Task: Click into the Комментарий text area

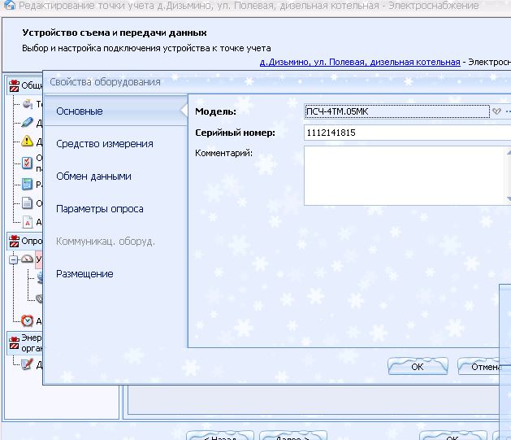Action: pos(404,176)
